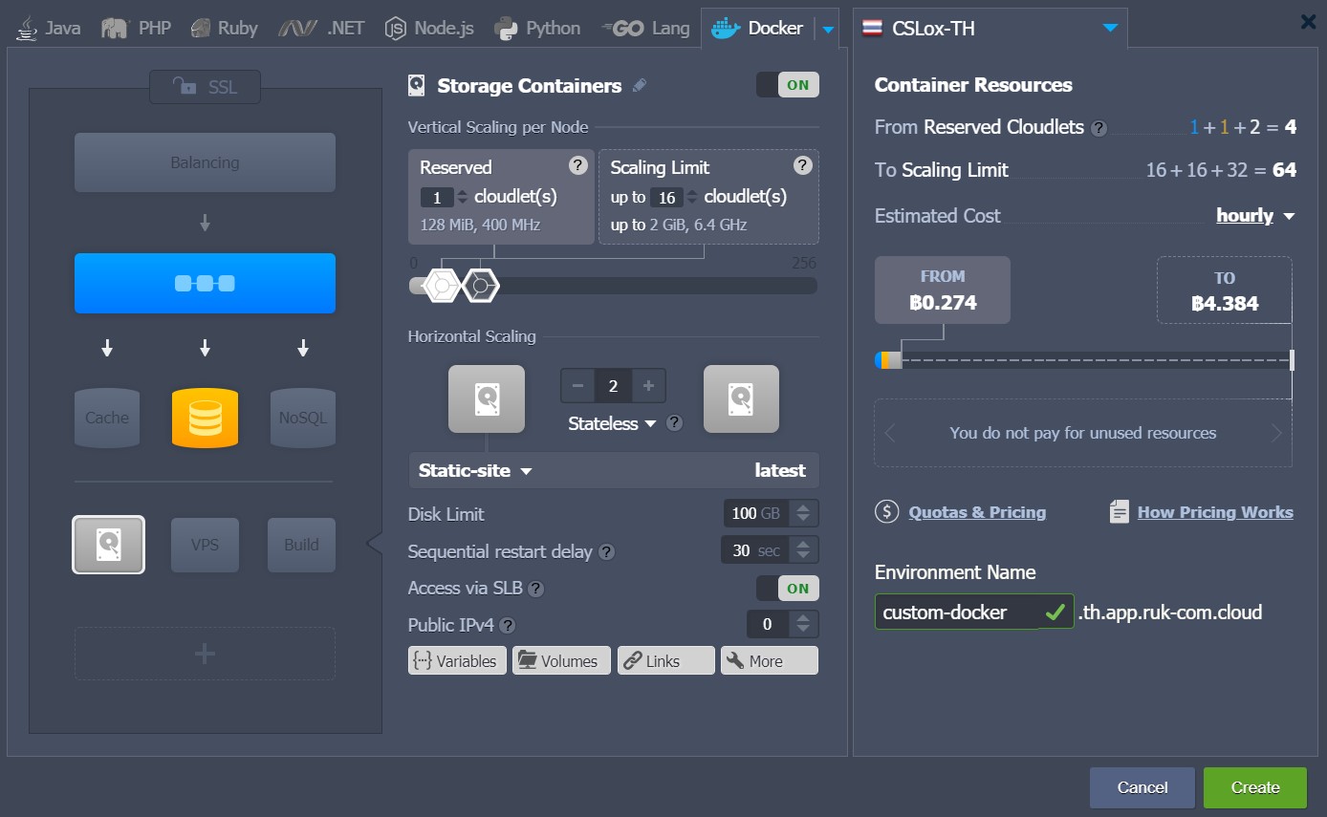Select the Java environment tab icon
Image resolution: width=1327 pixels, height=817 pixels.
[x=26, y=27]
